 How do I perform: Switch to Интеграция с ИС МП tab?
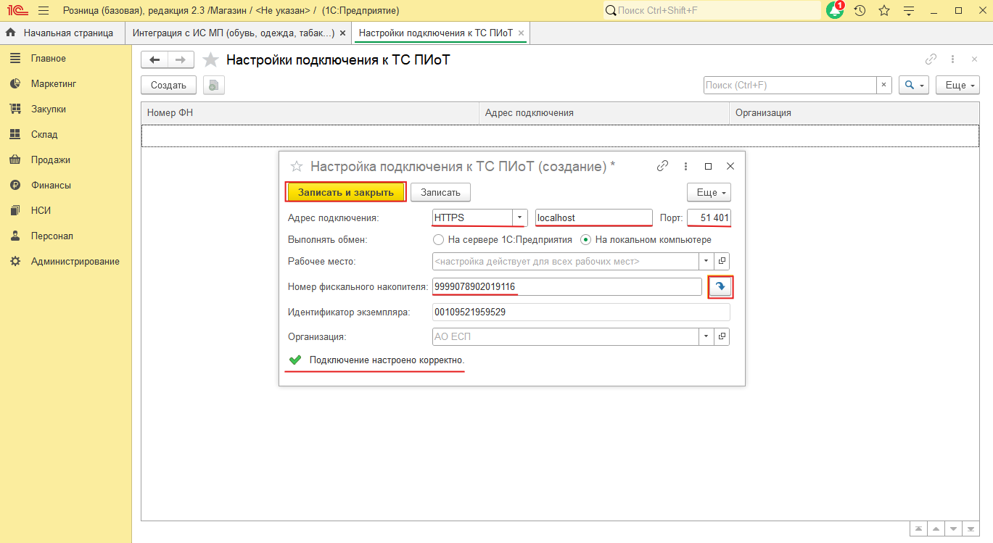point(234,33)
